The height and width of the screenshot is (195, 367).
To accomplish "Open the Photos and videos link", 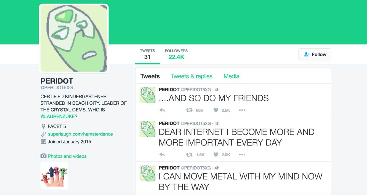I will 67,156.
